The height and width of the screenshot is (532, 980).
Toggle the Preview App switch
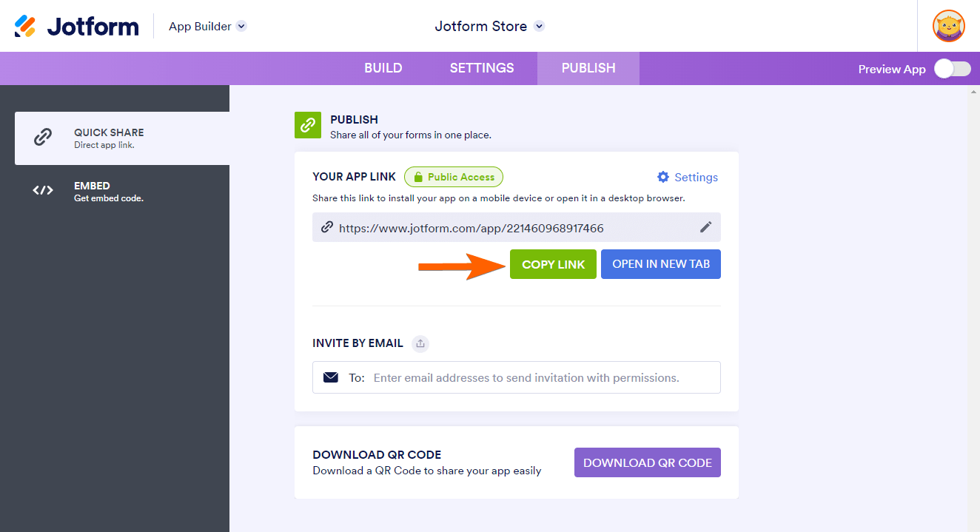[x=952, y=69]
